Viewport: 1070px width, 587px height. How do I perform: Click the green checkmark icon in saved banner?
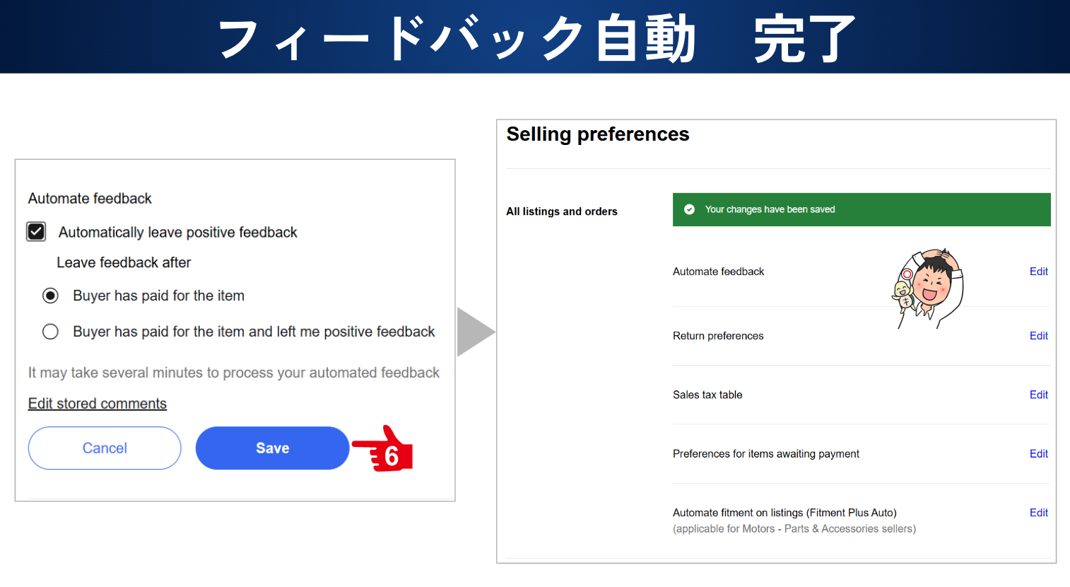689,209
